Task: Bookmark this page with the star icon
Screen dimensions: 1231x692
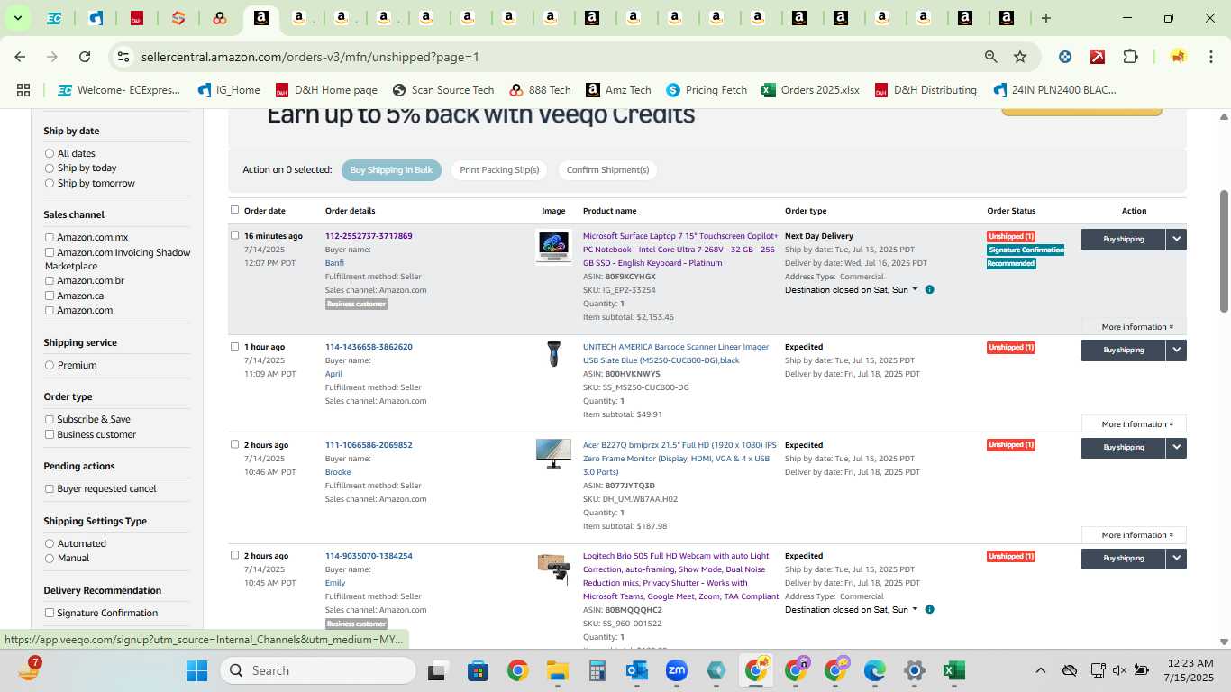Action: coord(1020,57)
